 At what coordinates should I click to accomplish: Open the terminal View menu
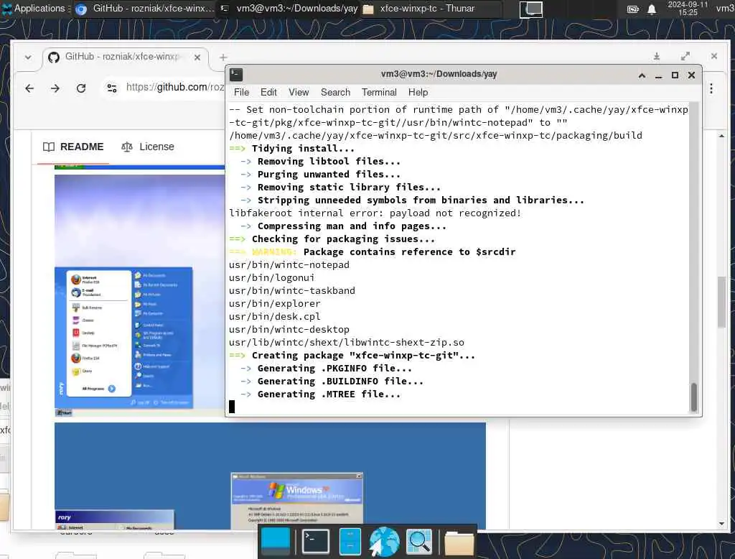[x=299, y=93]
